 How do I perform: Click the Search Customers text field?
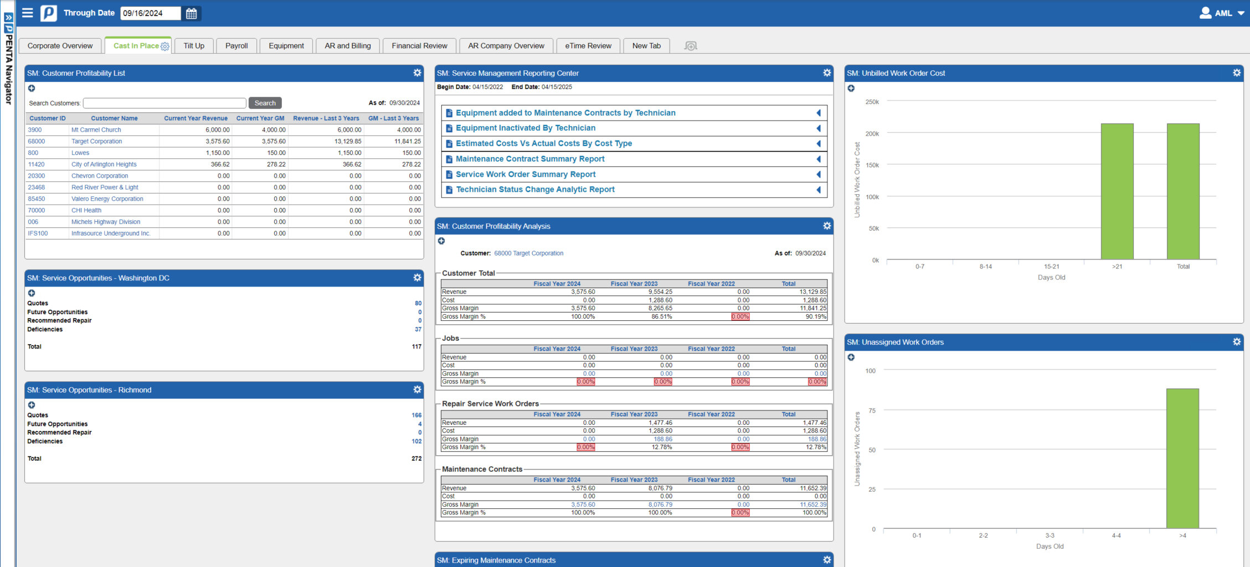pyautogui.click(x=164, y=103)
